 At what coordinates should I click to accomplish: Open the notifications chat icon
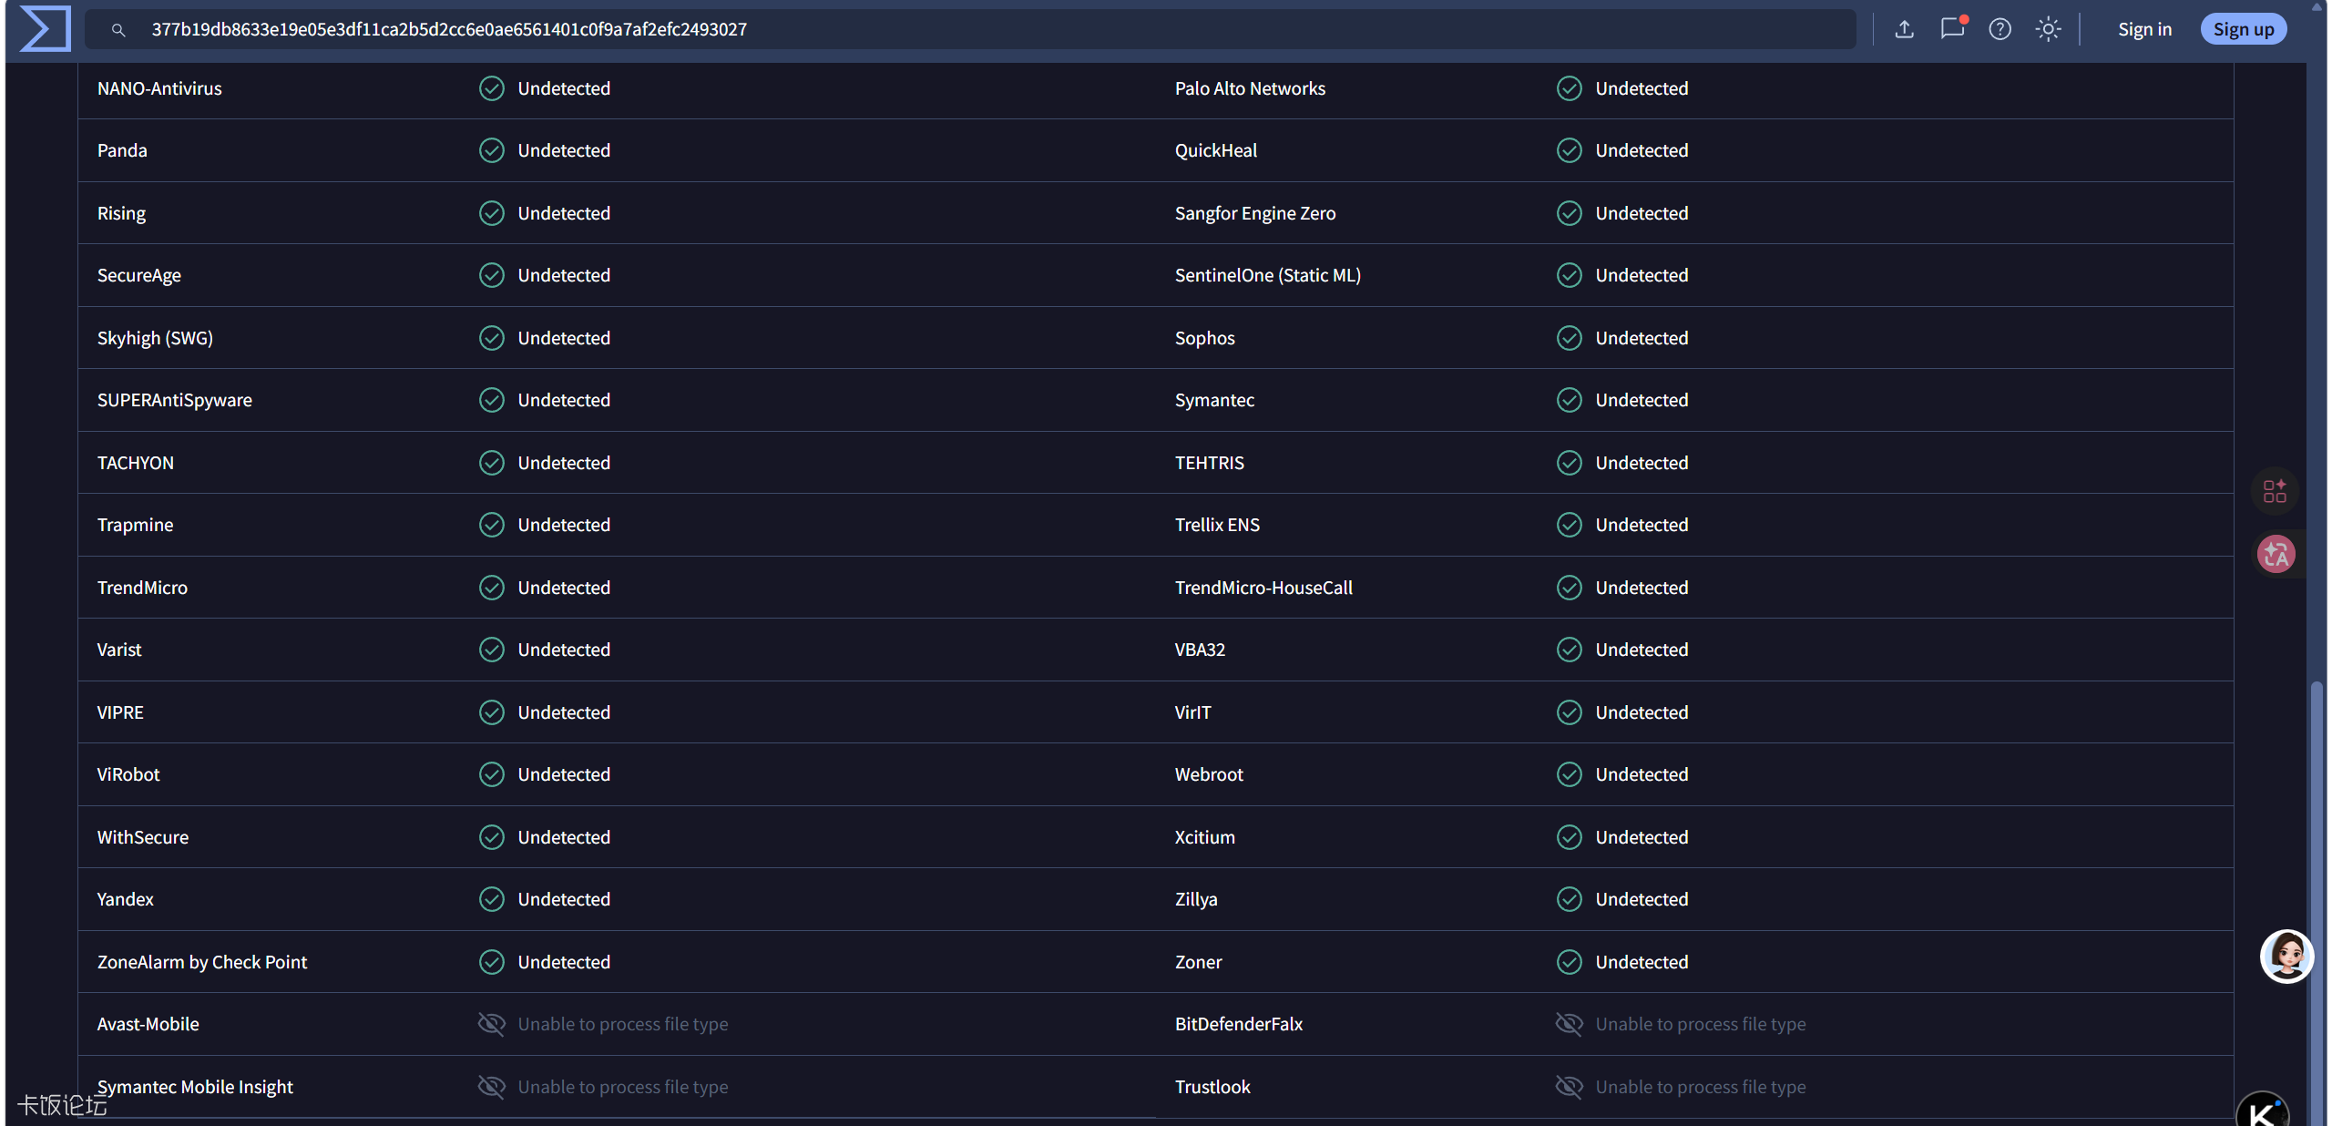[1952, 29]
